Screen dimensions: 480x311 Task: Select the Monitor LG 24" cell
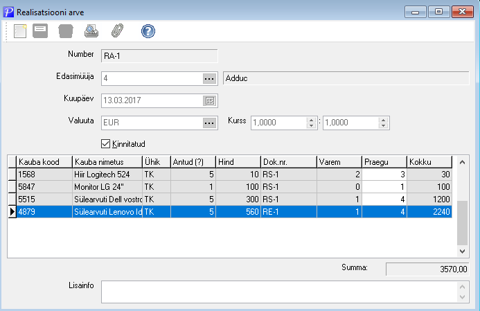click(x=107, y=187)
